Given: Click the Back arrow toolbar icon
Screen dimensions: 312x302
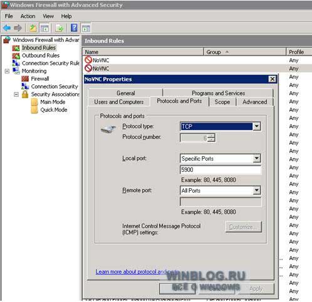Looking at the screenshot, I should (x=7, y=28).
